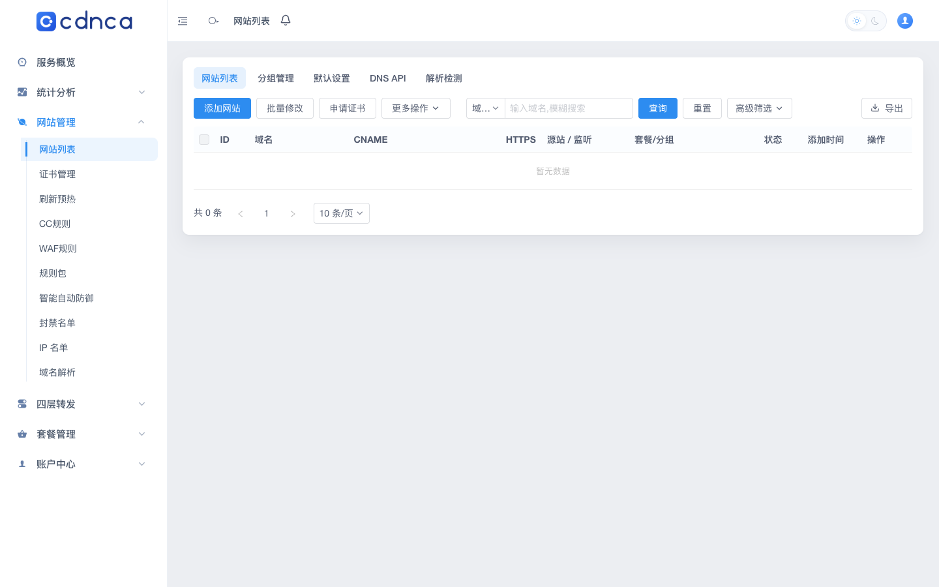Open the 10 条/页 page size dropdown
This screenshot has width=939, height=587.
pos(342,213)
